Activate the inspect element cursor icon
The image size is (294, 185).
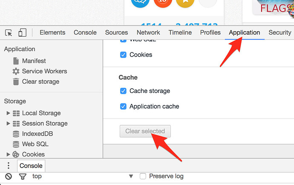(x=9, y=33)
